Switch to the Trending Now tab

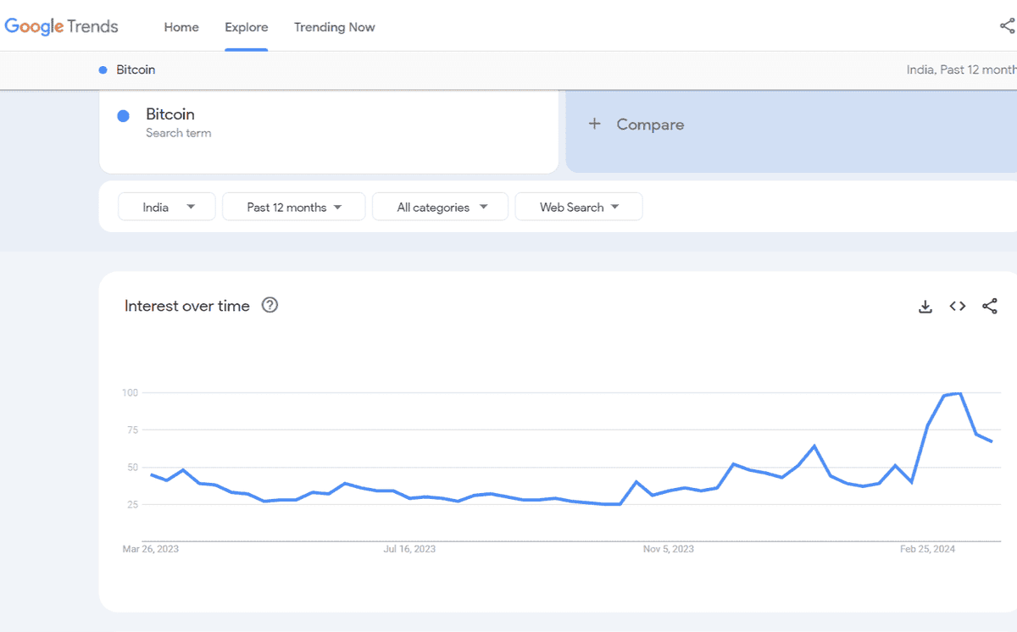334,27
